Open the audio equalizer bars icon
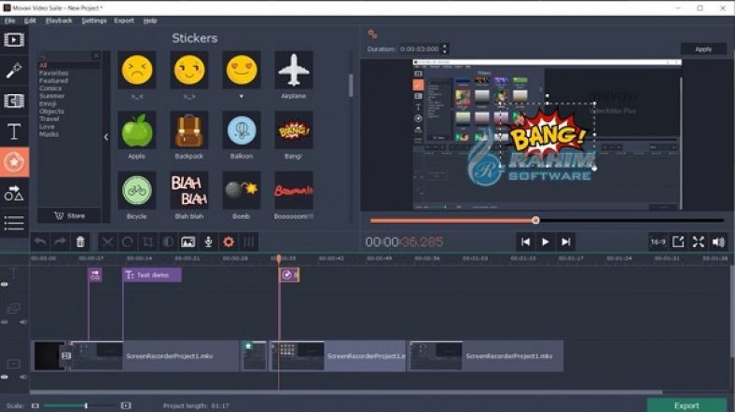This screenshot has width=735, height=412. pos(248,241)
